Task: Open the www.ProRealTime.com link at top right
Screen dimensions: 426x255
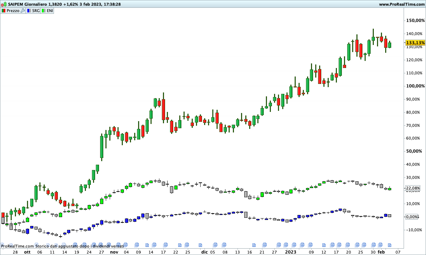Action: 402,4
